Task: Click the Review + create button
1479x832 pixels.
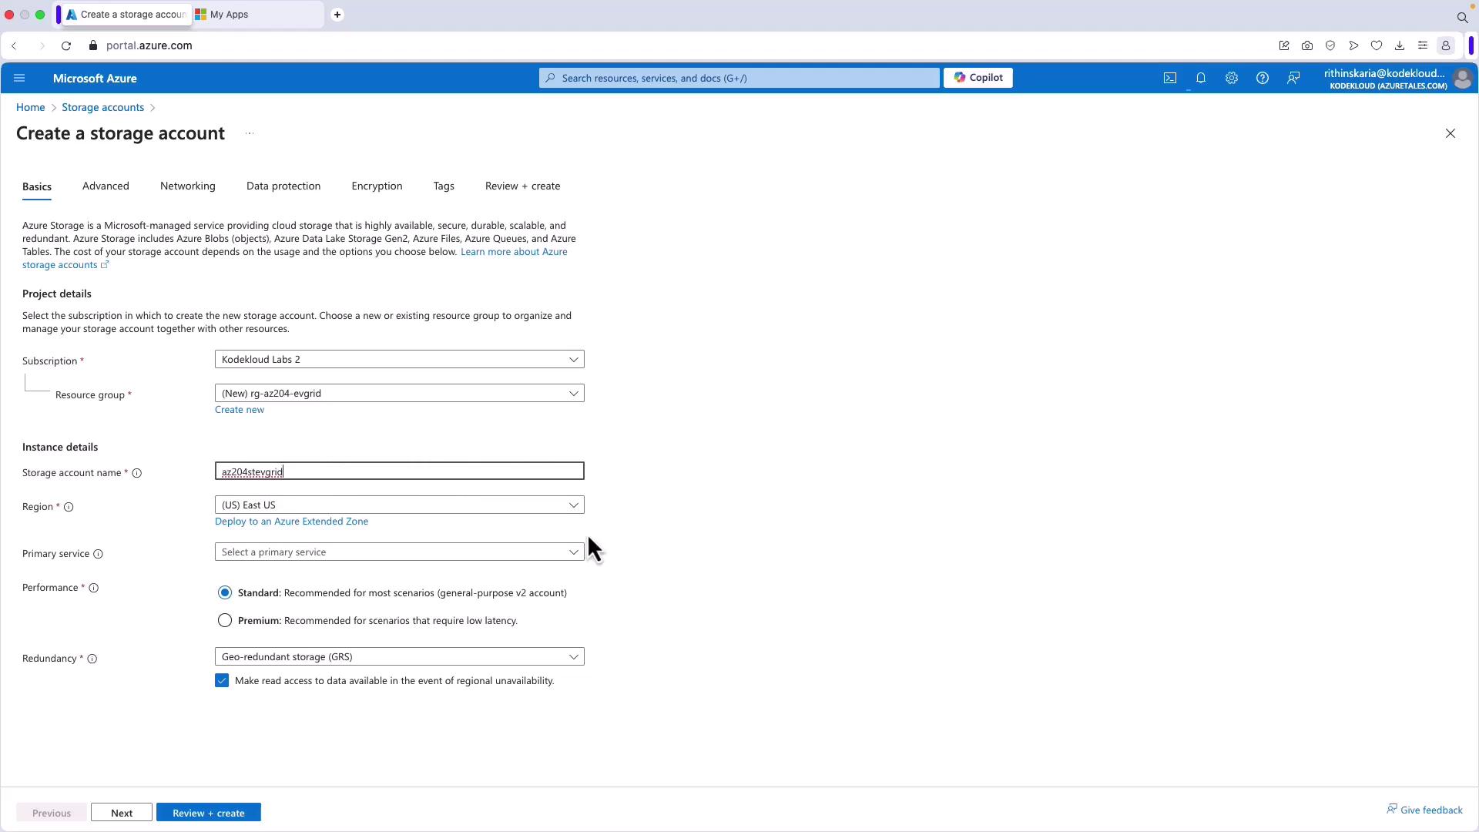Action: point(208,813)
